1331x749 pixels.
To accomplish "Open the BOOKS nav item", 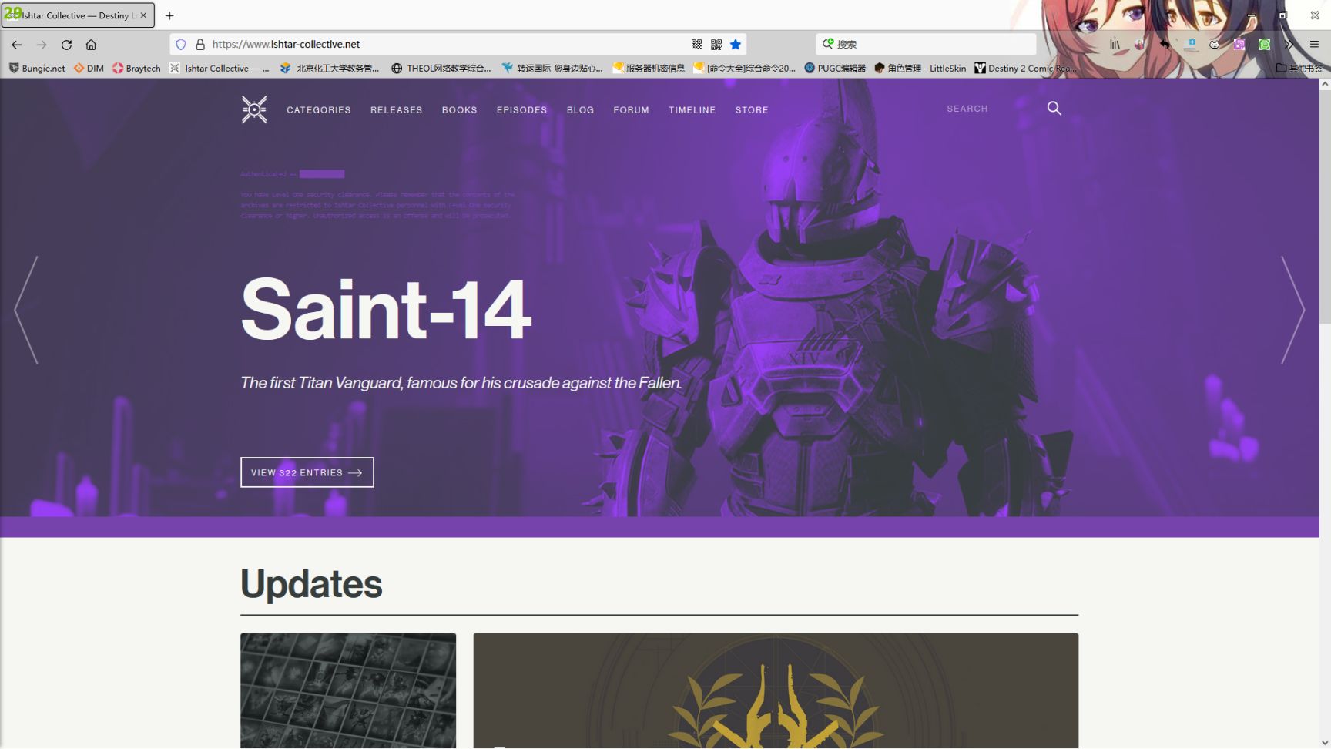I will point(459,110).
